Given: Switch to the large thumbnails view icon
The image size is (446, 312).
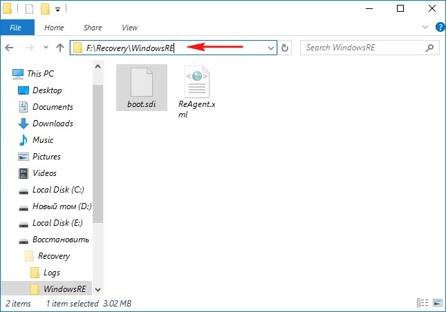Looking at the screenshot, I should click(x=436, y=304).
